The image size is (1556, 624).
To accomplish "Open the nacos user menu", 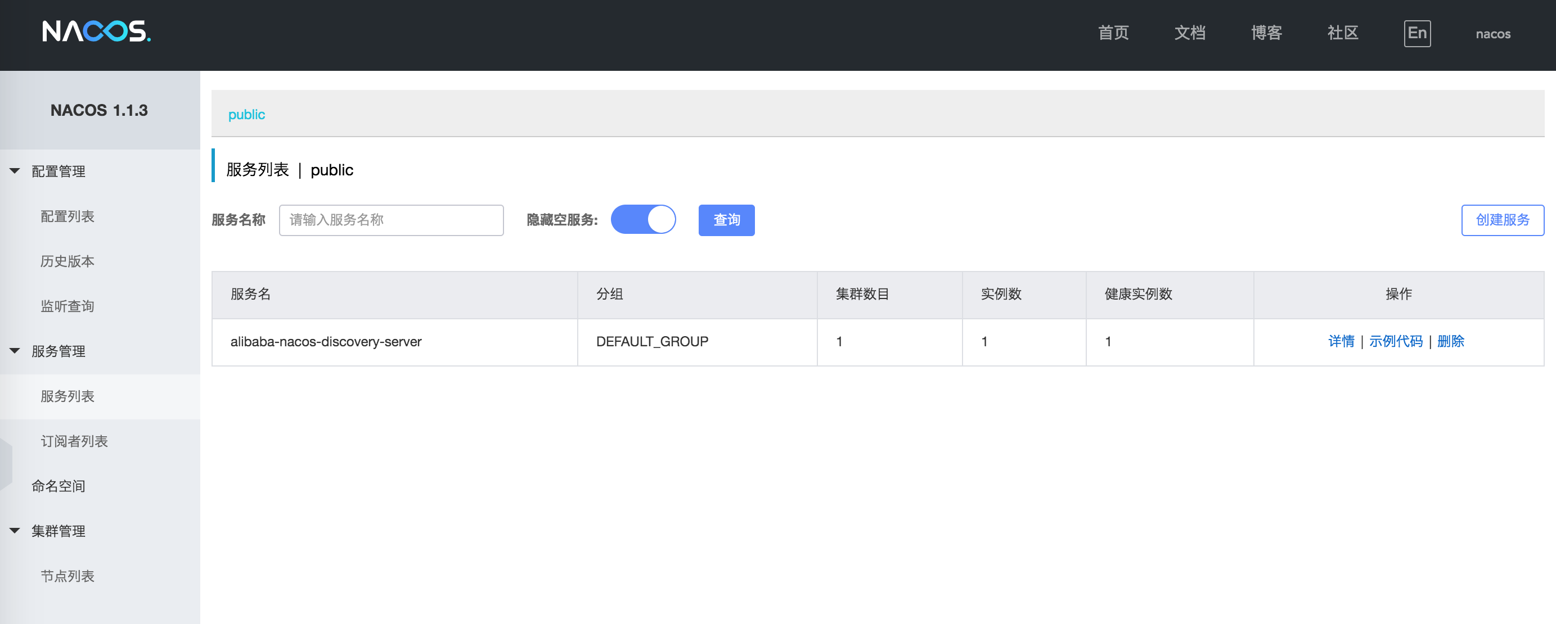I will (x=1492, y=34).
